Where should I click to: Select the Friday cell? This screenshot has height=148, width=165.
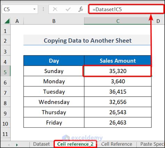point(54,123)
